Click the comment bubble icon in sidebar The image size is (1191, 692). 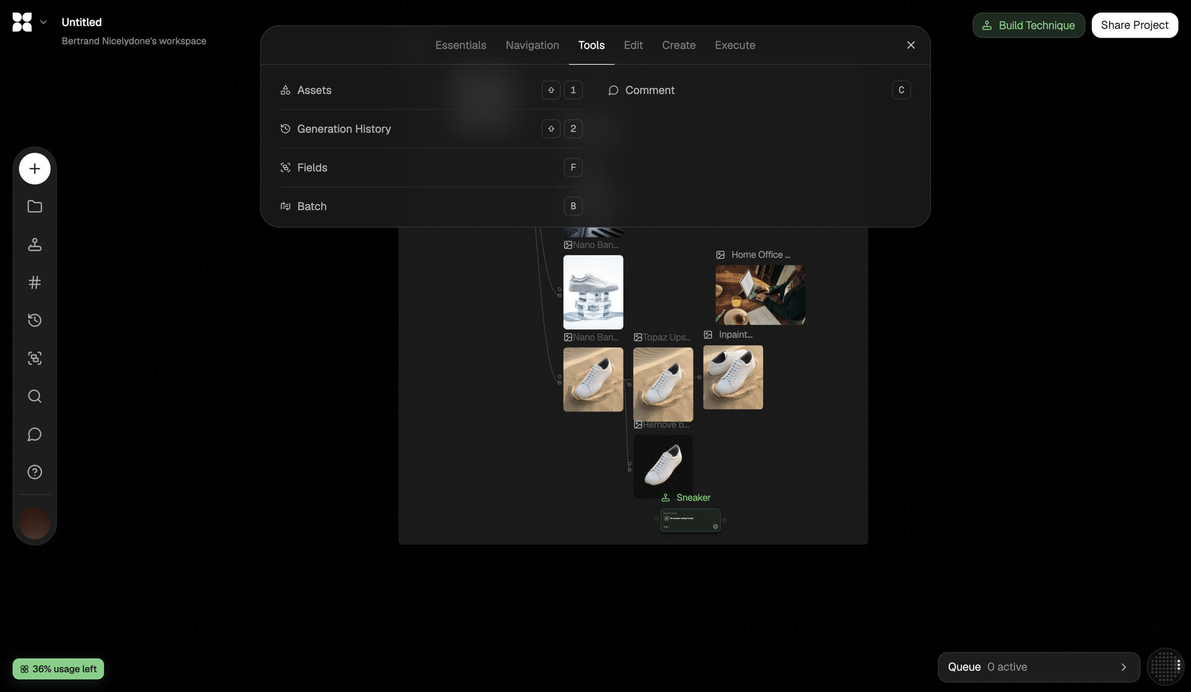(34, 434)
